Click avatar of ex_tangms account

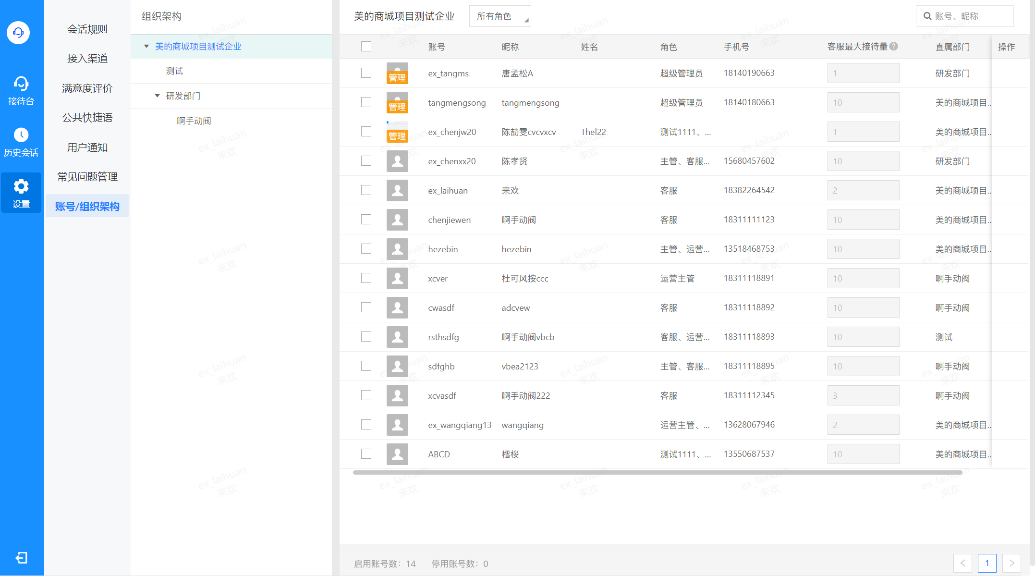coord(397,74)
